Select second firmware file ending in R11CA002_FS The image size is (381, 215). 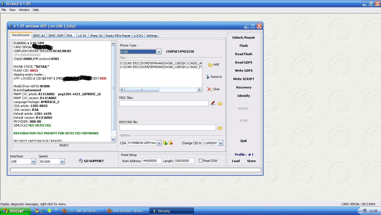click(x=161, y=67)
